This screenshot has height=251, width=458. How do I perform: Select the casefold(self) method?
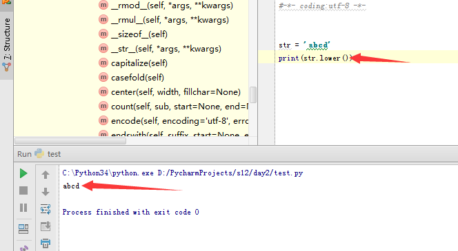(137, 78)
